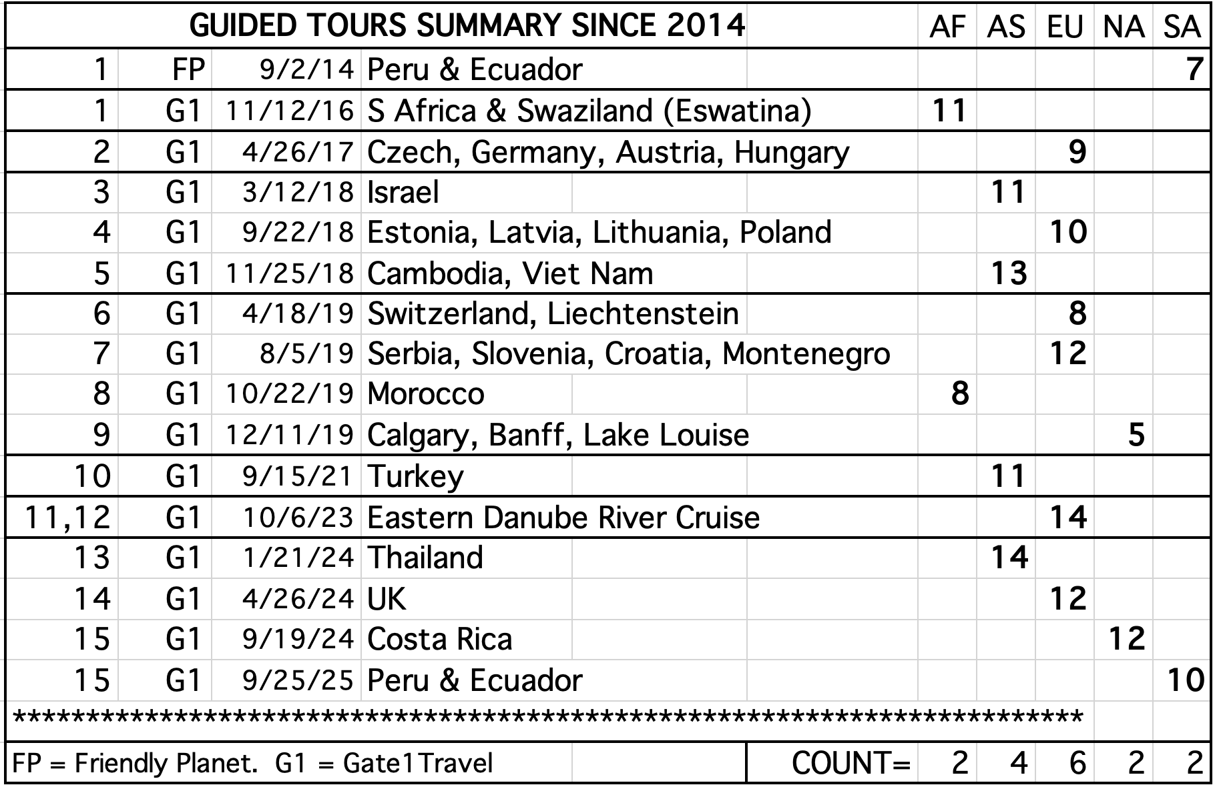
Task: Click the 'Eastern Danube River Cruise' cell
Action: point(563,518)
